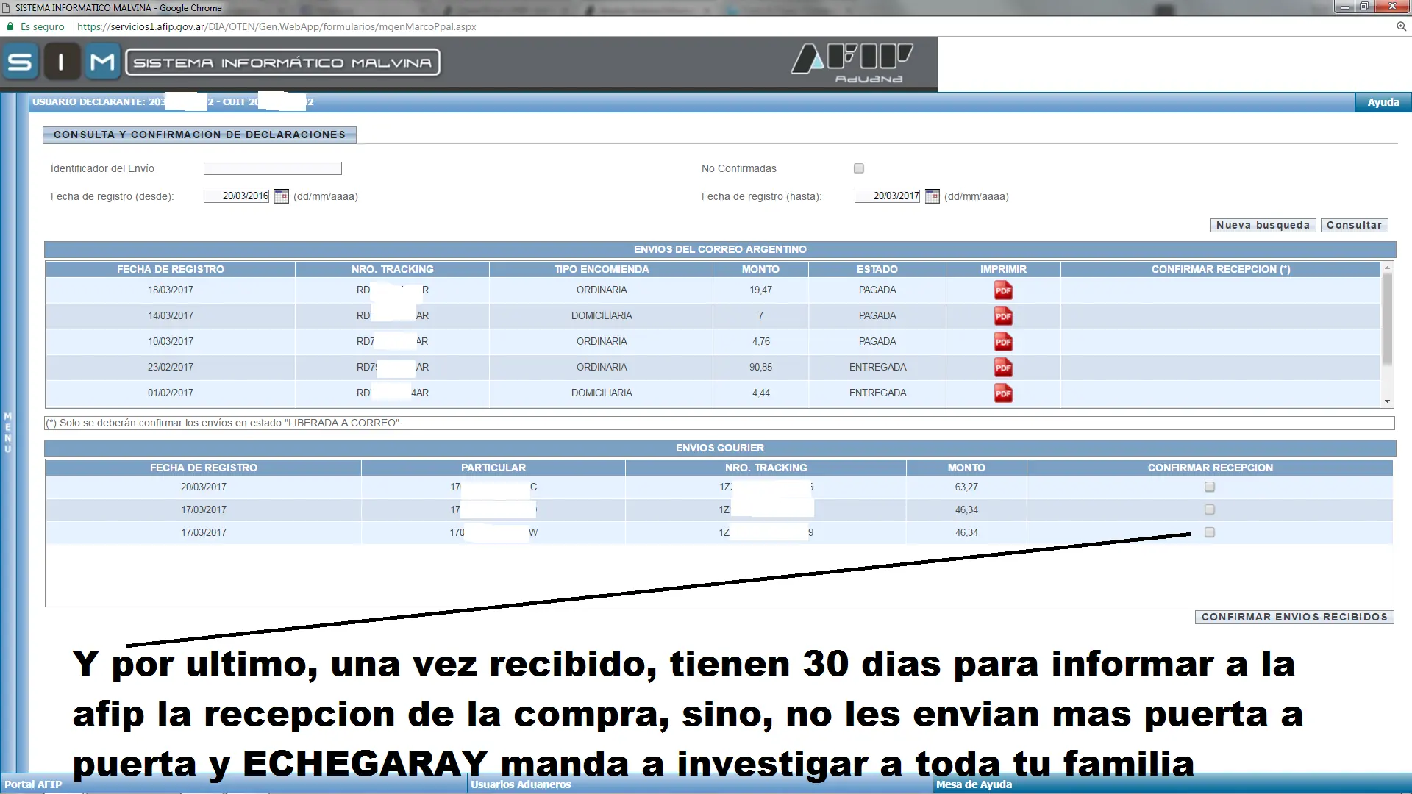Click the PARTICULAR column header in Courier table
Screen dimensions: 1412x794
point(493,468)
